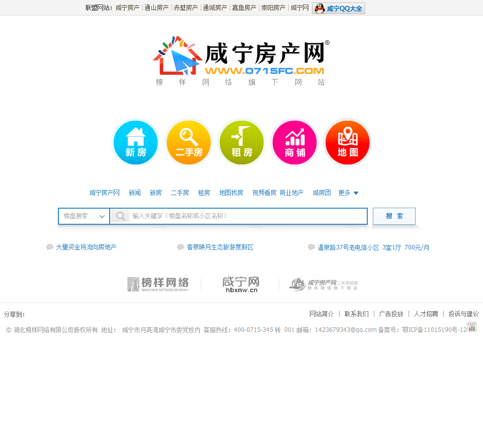Click the keyword search input field
The height and width of the screenshot is (439, 483).
[x=238, y=216]
